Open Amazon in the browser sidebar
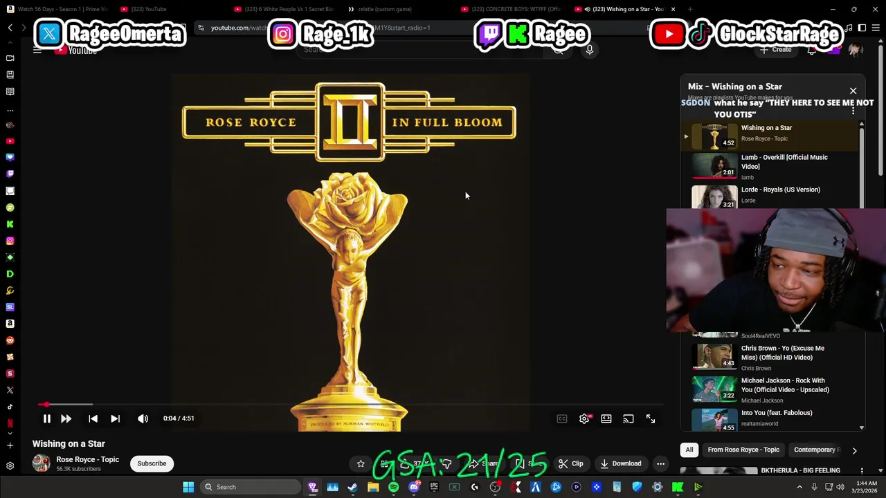 click(x=10, y=324)
